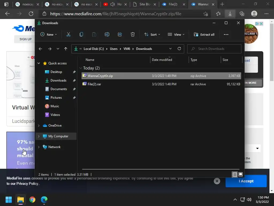Select WannaCrypt0r.zip file row

(161, 76)
